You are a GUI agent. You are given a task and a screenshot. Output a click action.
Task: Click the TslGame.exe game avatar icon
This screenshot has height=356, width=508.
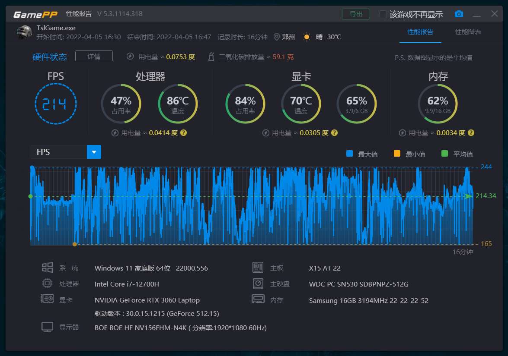click(24, 32)
